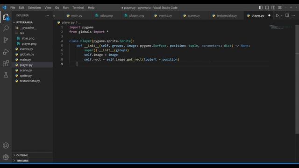The image size is (299, 168).
Task: Open the Terminal menu
Action: pos(78,7)
